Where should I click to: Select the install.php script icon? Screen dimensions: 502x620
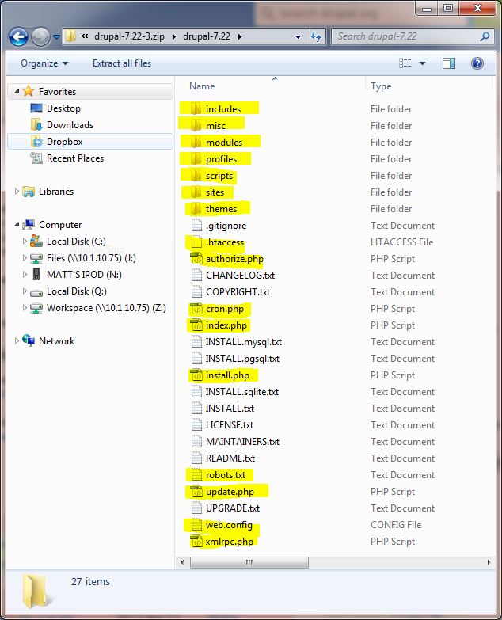(x=196, y=375)
